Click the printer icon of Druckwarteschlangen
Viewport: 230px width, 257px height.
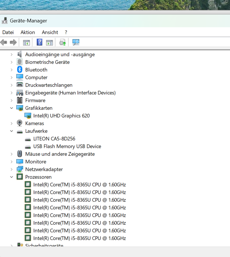(20, 85)
